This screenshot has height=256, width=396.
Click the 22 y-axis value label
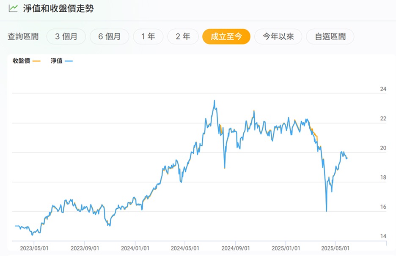tap(383, 119)
